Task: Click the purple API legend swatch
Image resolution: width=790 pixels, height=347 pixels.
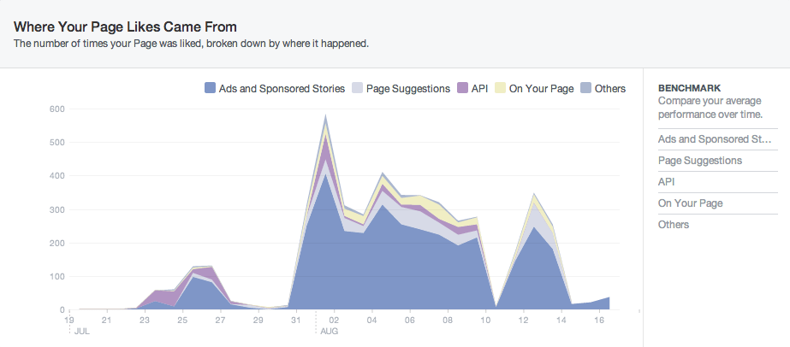Action: coord(463,88)
